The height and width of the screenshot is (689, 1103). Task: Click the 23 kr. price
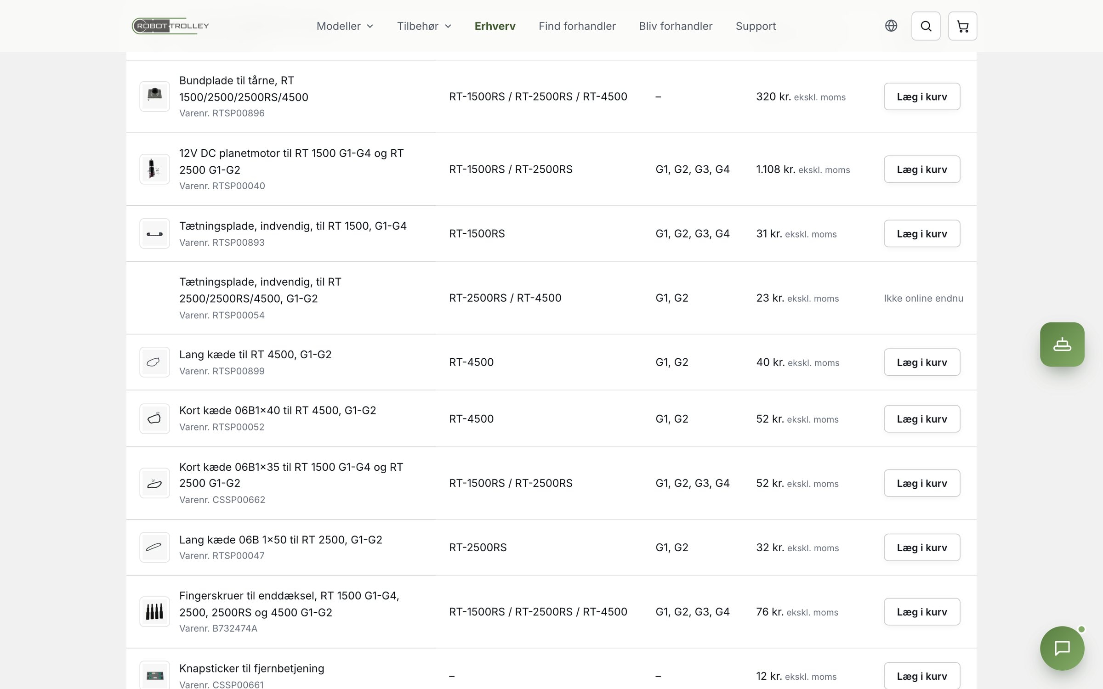tap(770, 298)
